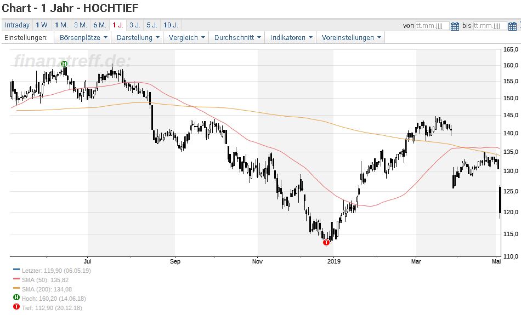The height and width of the screenshot is (315, 521).
Task: Click the SMA (50) red legend swatch
Action: [16, 279]
